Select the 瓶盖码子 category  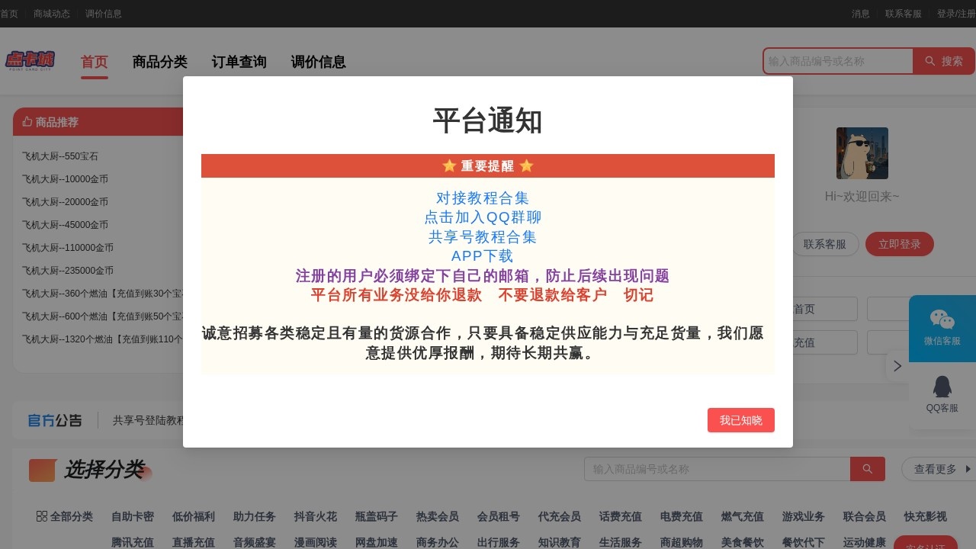(377, 516)
